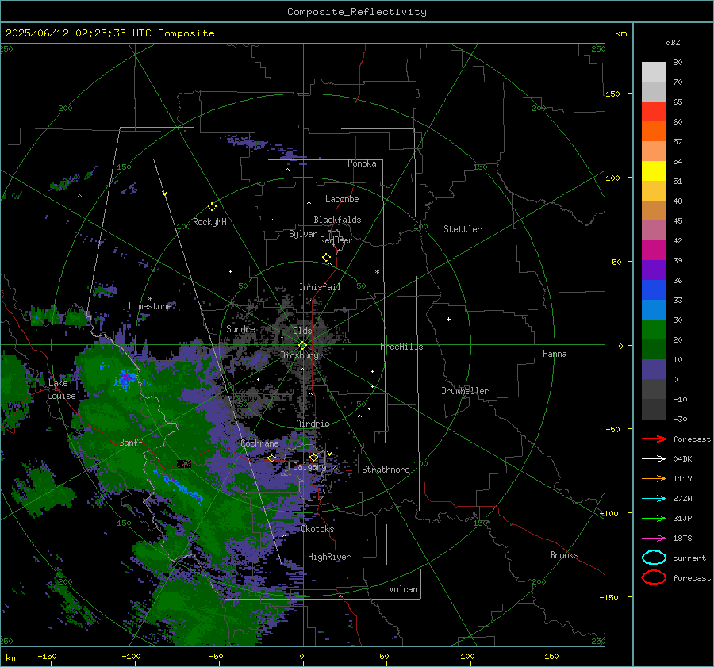Viewport: 714px width, 667px height.
Task: Click the Hanna city label
Action: point(555,354)
